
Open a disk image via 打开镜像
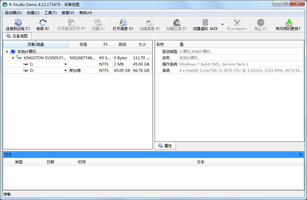[123, 24]
